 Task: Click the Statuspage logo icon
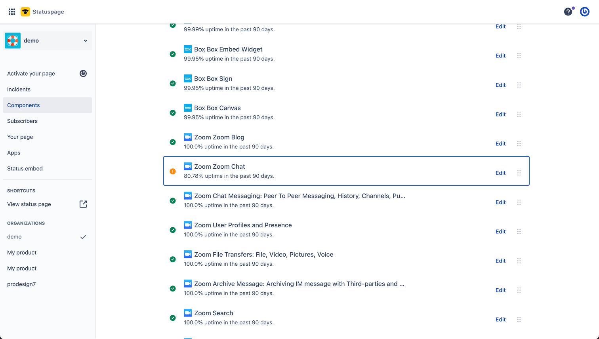pos(25,12)
